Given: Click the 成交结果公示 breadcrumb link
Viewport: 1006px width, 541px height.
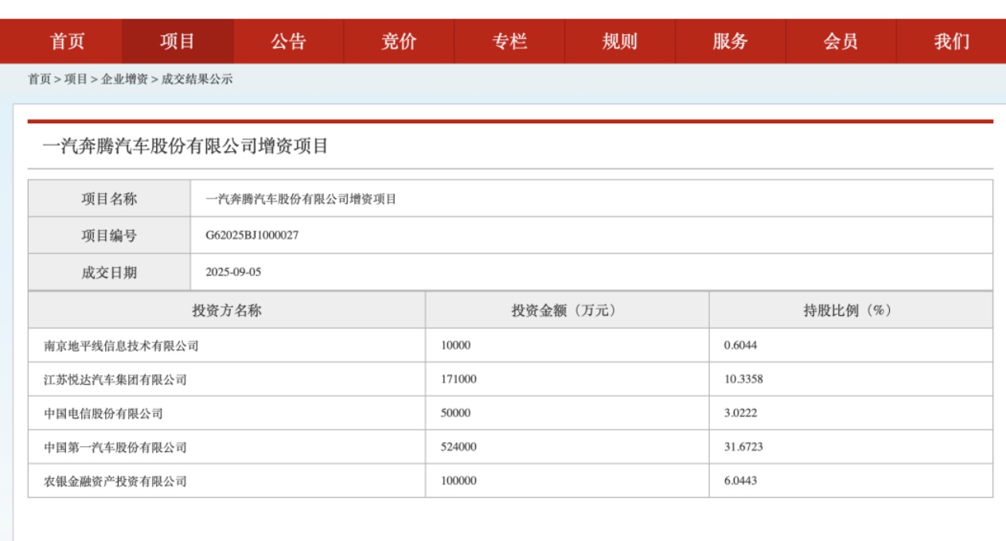Looking at the screenshot, I should (x=197, y=80).
